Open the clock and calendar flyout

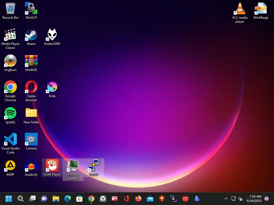pyautogui.click(x=254, y=199)
